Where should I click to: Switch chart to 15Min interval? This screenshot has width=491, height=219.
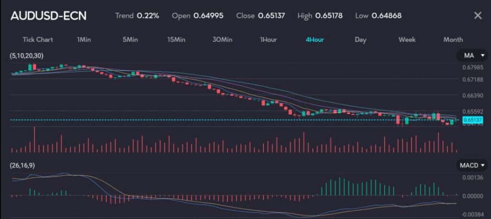[176, 39]
